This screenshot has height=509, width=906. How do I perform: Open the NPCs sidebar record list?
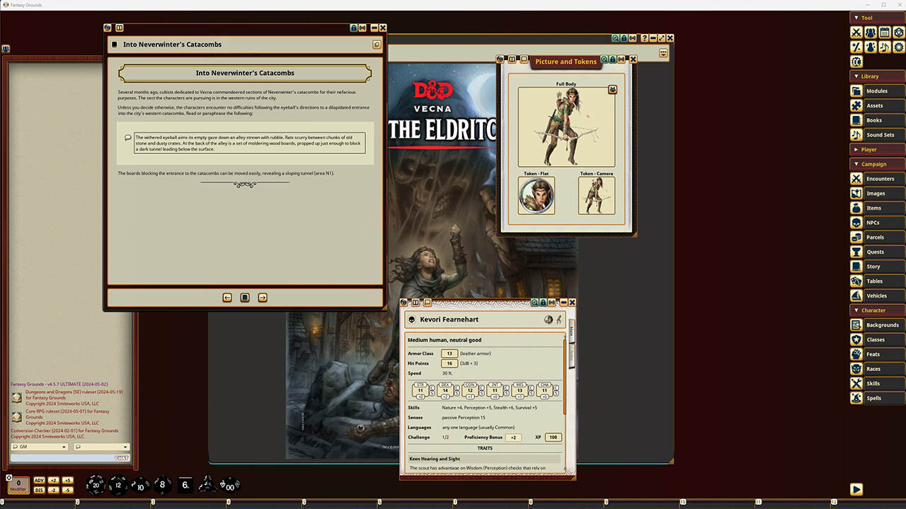pyautogui.click(x=876, y=222)
